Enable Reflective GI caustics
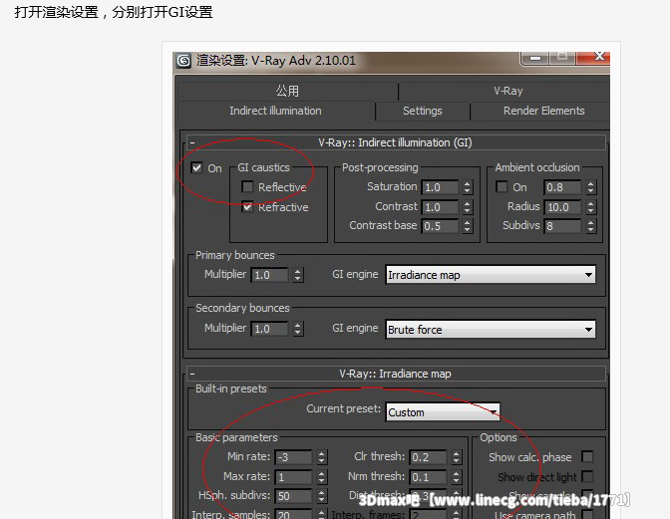This screenshot has height=519, width=670. pyautogui.click(x=247, y=187)
